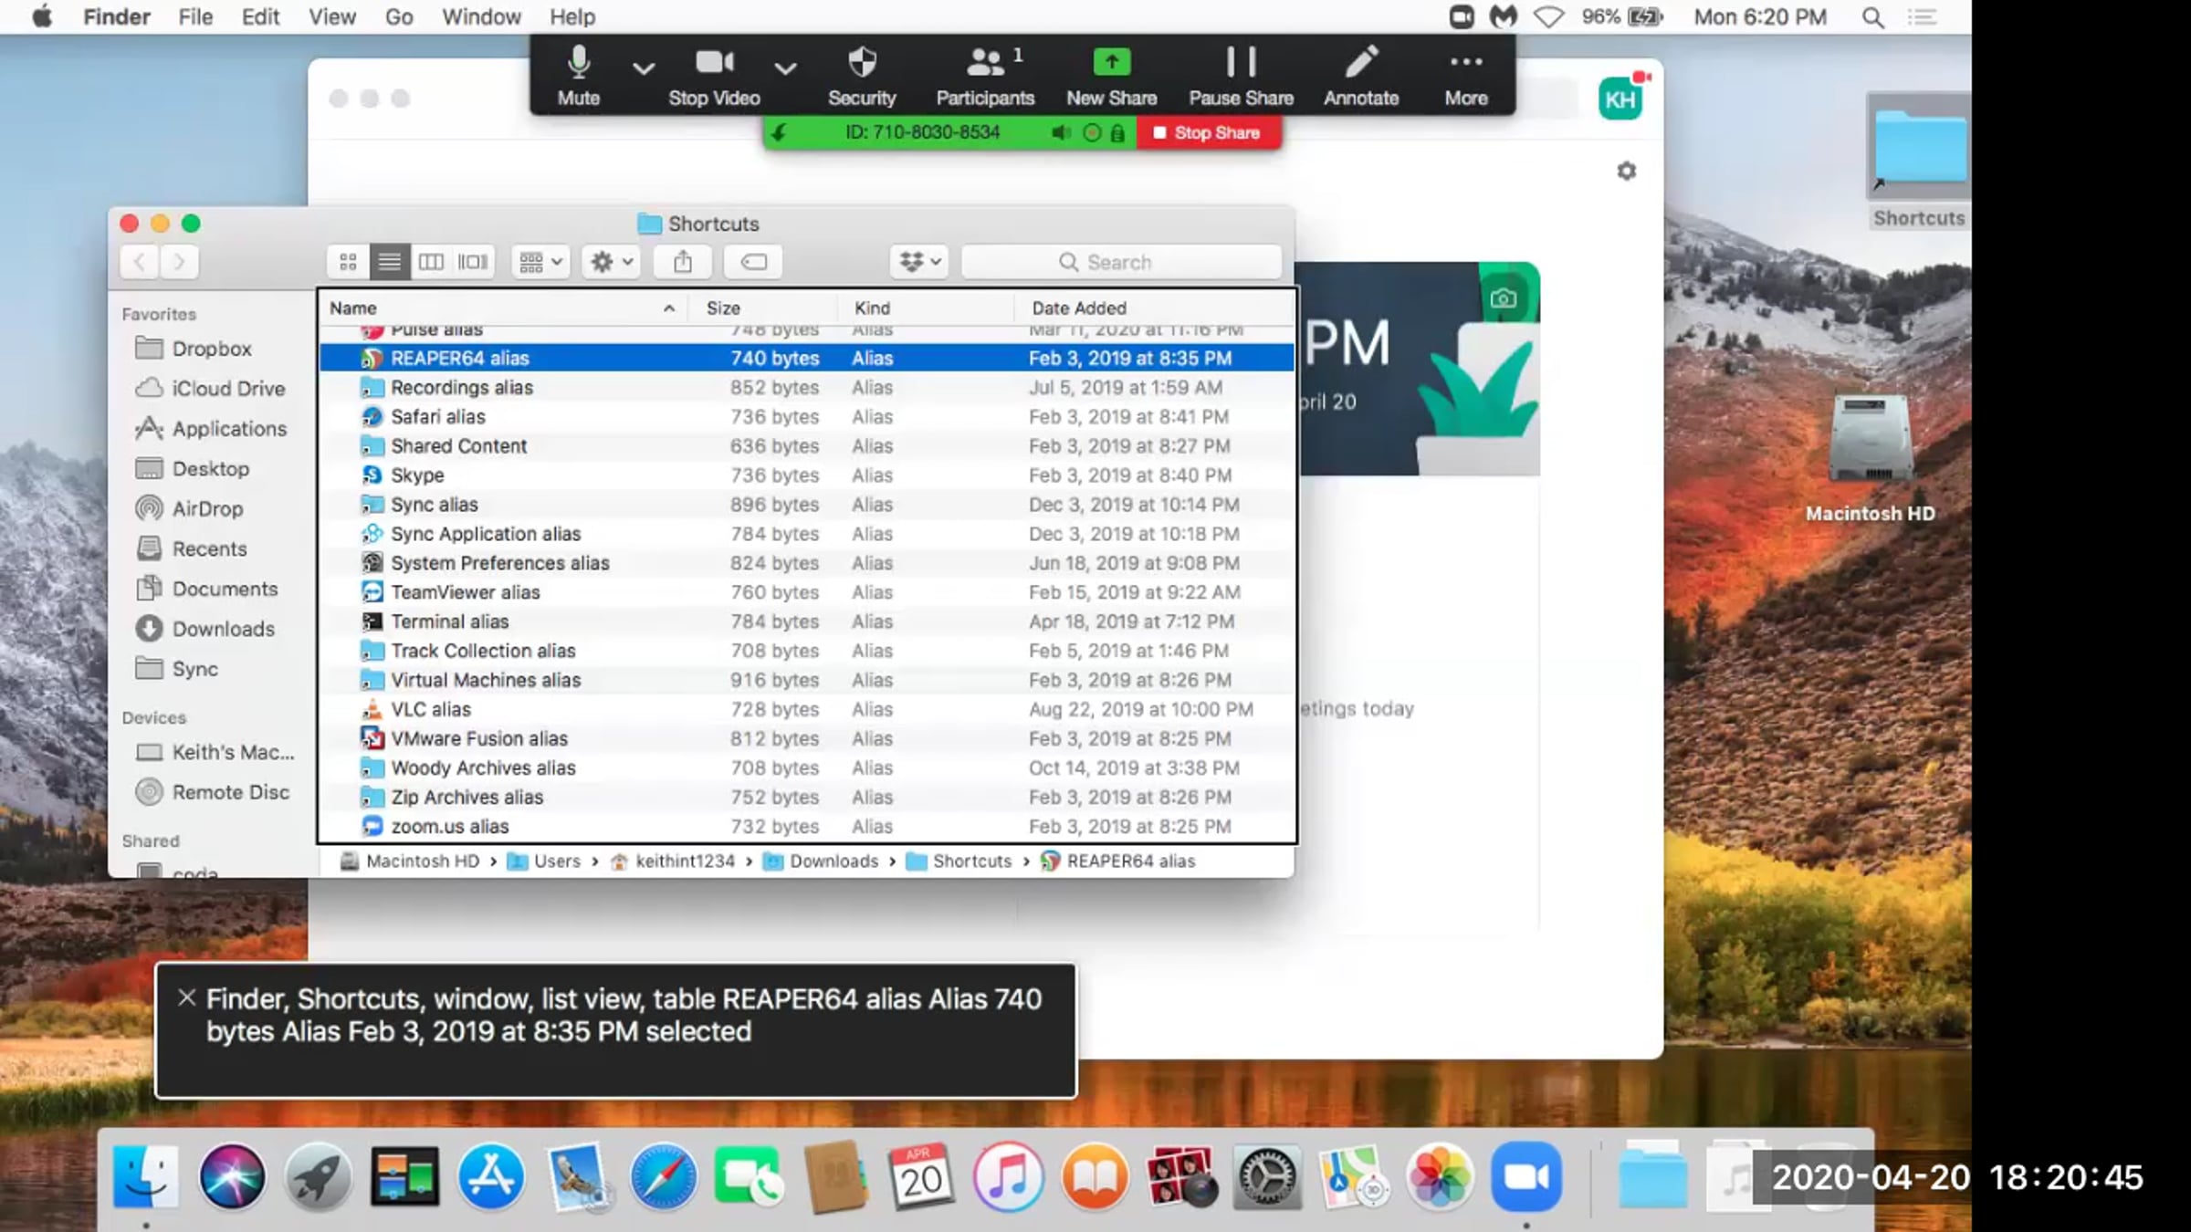Click the Finder Share toolbar icon
Viewport: 2191px width, 1232px height.
[683, 263]
